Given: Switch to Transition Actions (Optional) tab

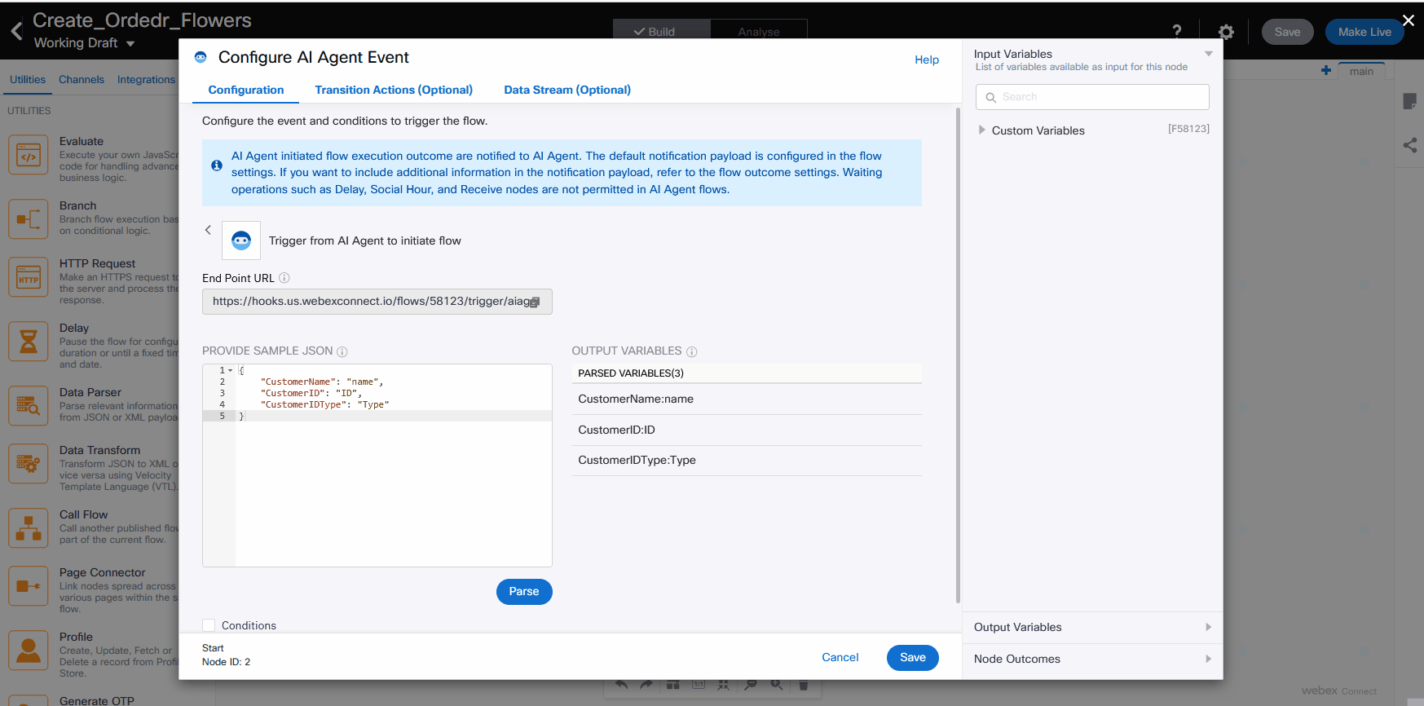Looking at the screenshot, I should [x=394, y=90].
